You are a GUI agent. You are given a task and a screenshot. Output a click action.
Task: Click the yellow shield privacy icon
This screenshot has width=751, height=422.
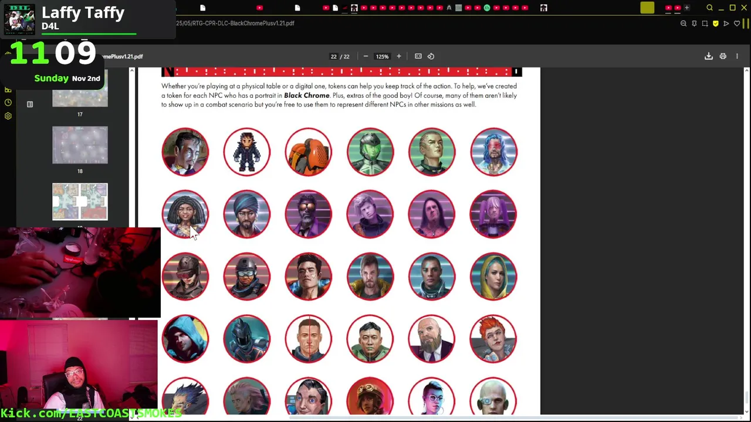click(715, 23)
